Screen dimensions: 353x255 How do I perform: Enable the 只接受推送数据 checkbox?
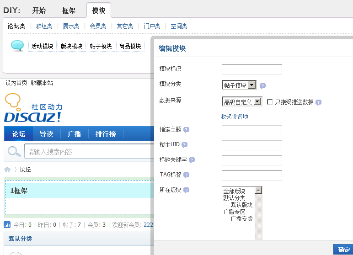[270, 102]
